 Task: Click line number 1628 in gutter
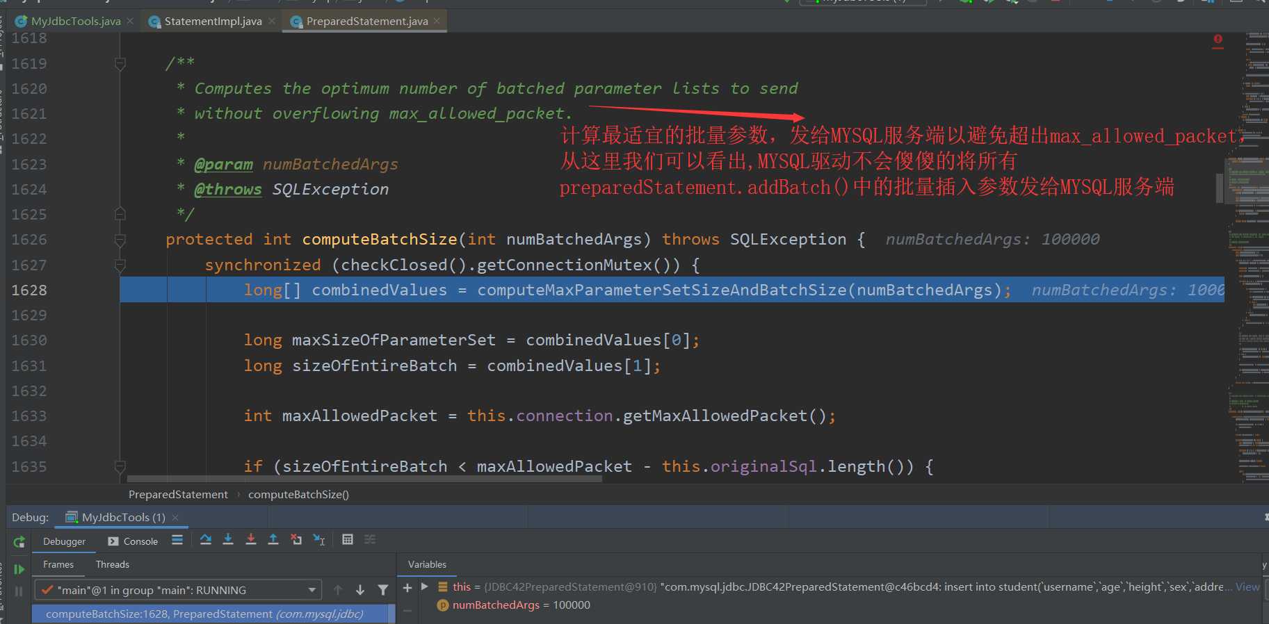click(x=29, y=290)
